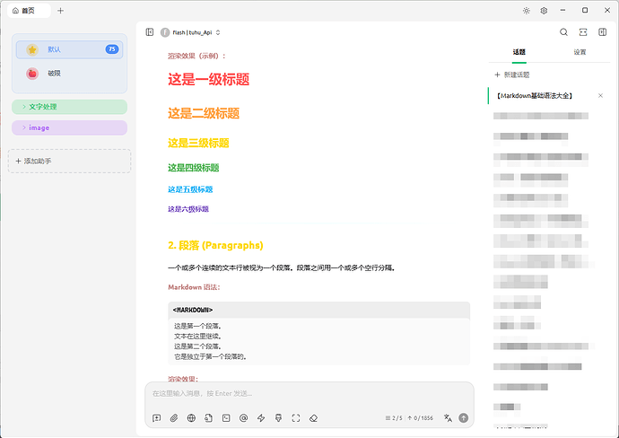
Task: Open settings gear in title bar
Action: (544, 11)
